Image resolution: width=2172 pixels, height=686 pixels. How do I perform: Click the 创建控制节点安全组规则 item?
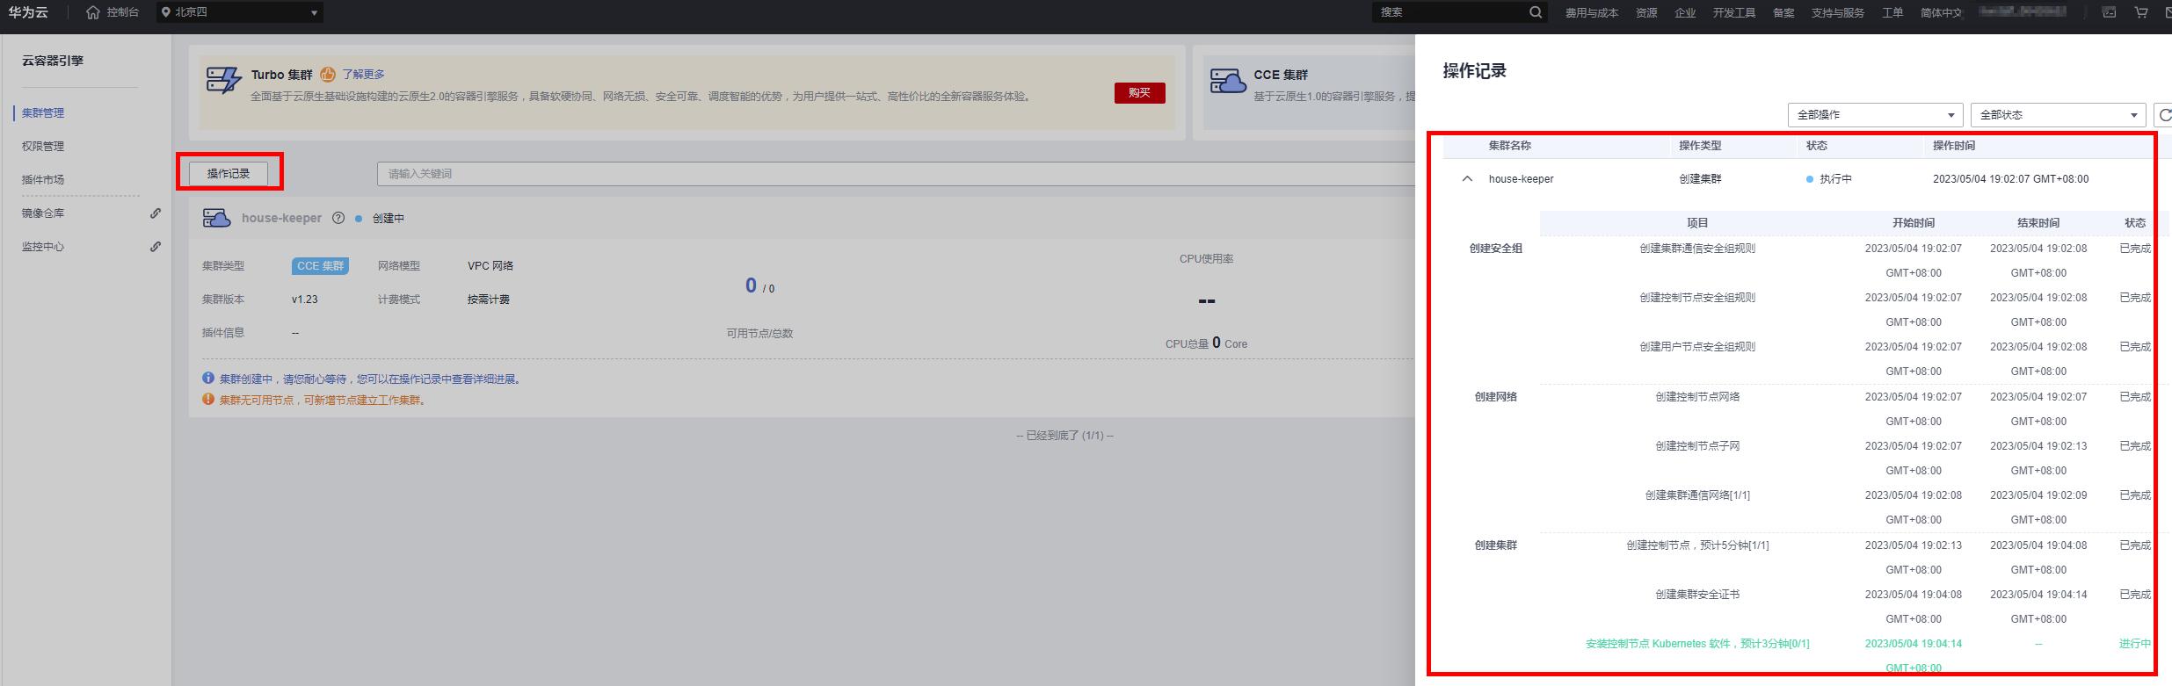pos(1697,298)
